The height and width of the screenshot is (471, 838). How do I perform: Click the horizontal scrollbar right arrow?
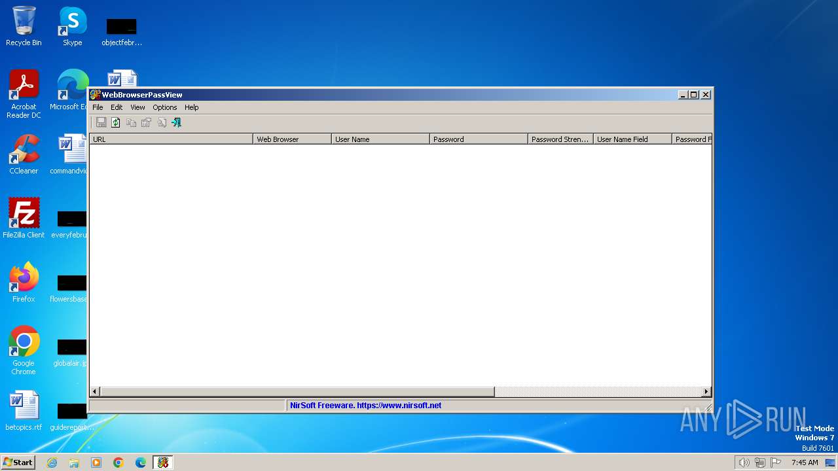click(706, 392)
